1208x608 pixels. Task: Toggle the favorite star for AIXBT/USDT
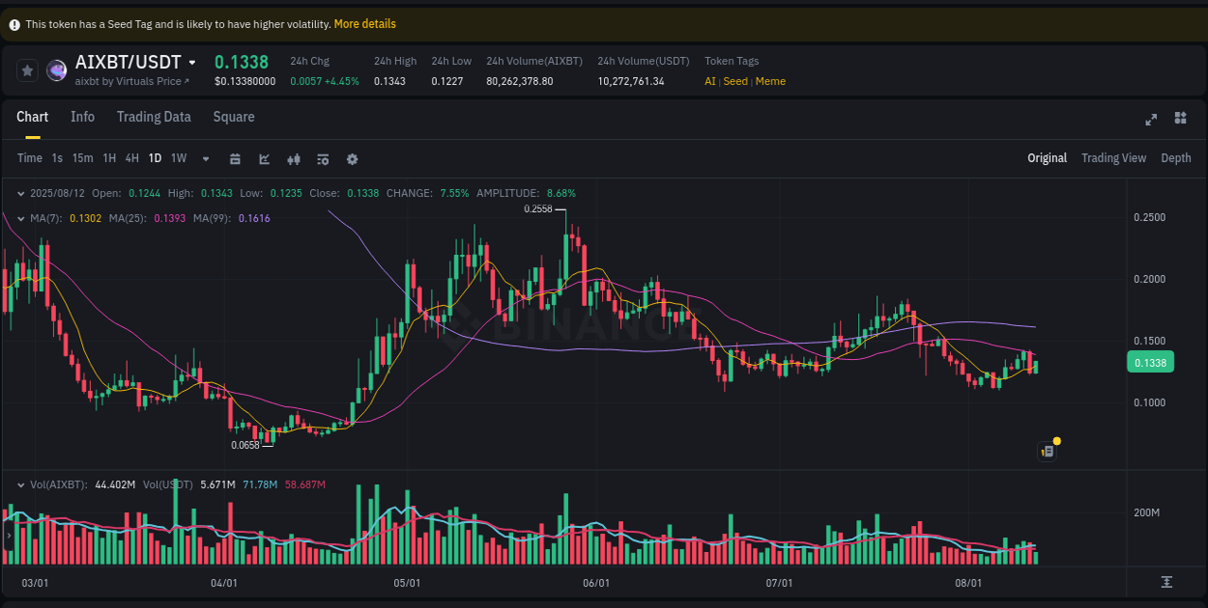[x=27, y=70]
